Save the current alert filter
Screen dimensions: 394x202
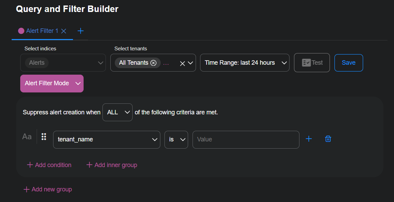(348, 62)
